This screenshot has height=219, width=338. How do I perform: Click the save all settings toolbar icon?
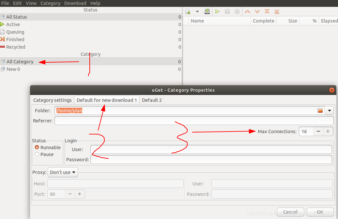[207, 11]
